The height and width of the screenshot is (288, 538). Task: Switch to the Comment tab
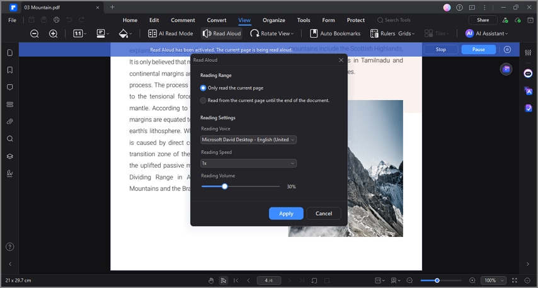[183, 20]
